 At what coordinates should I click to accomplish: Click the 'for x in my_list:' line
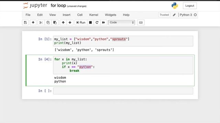(70, 59)
